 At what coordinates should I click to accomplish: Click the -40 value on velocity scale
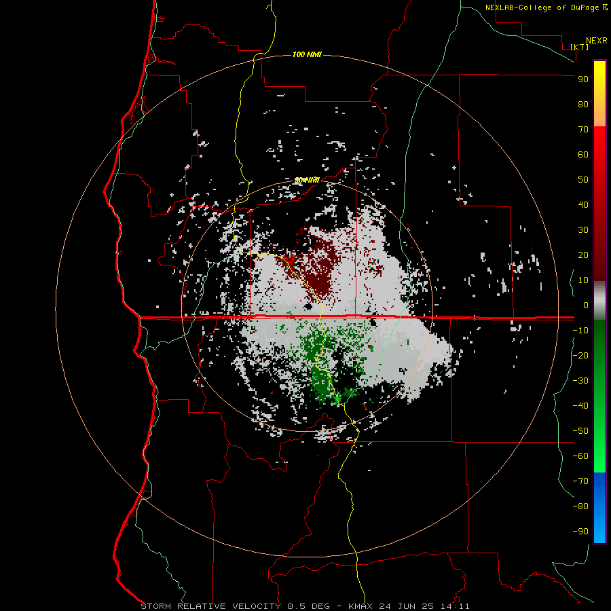580,406
